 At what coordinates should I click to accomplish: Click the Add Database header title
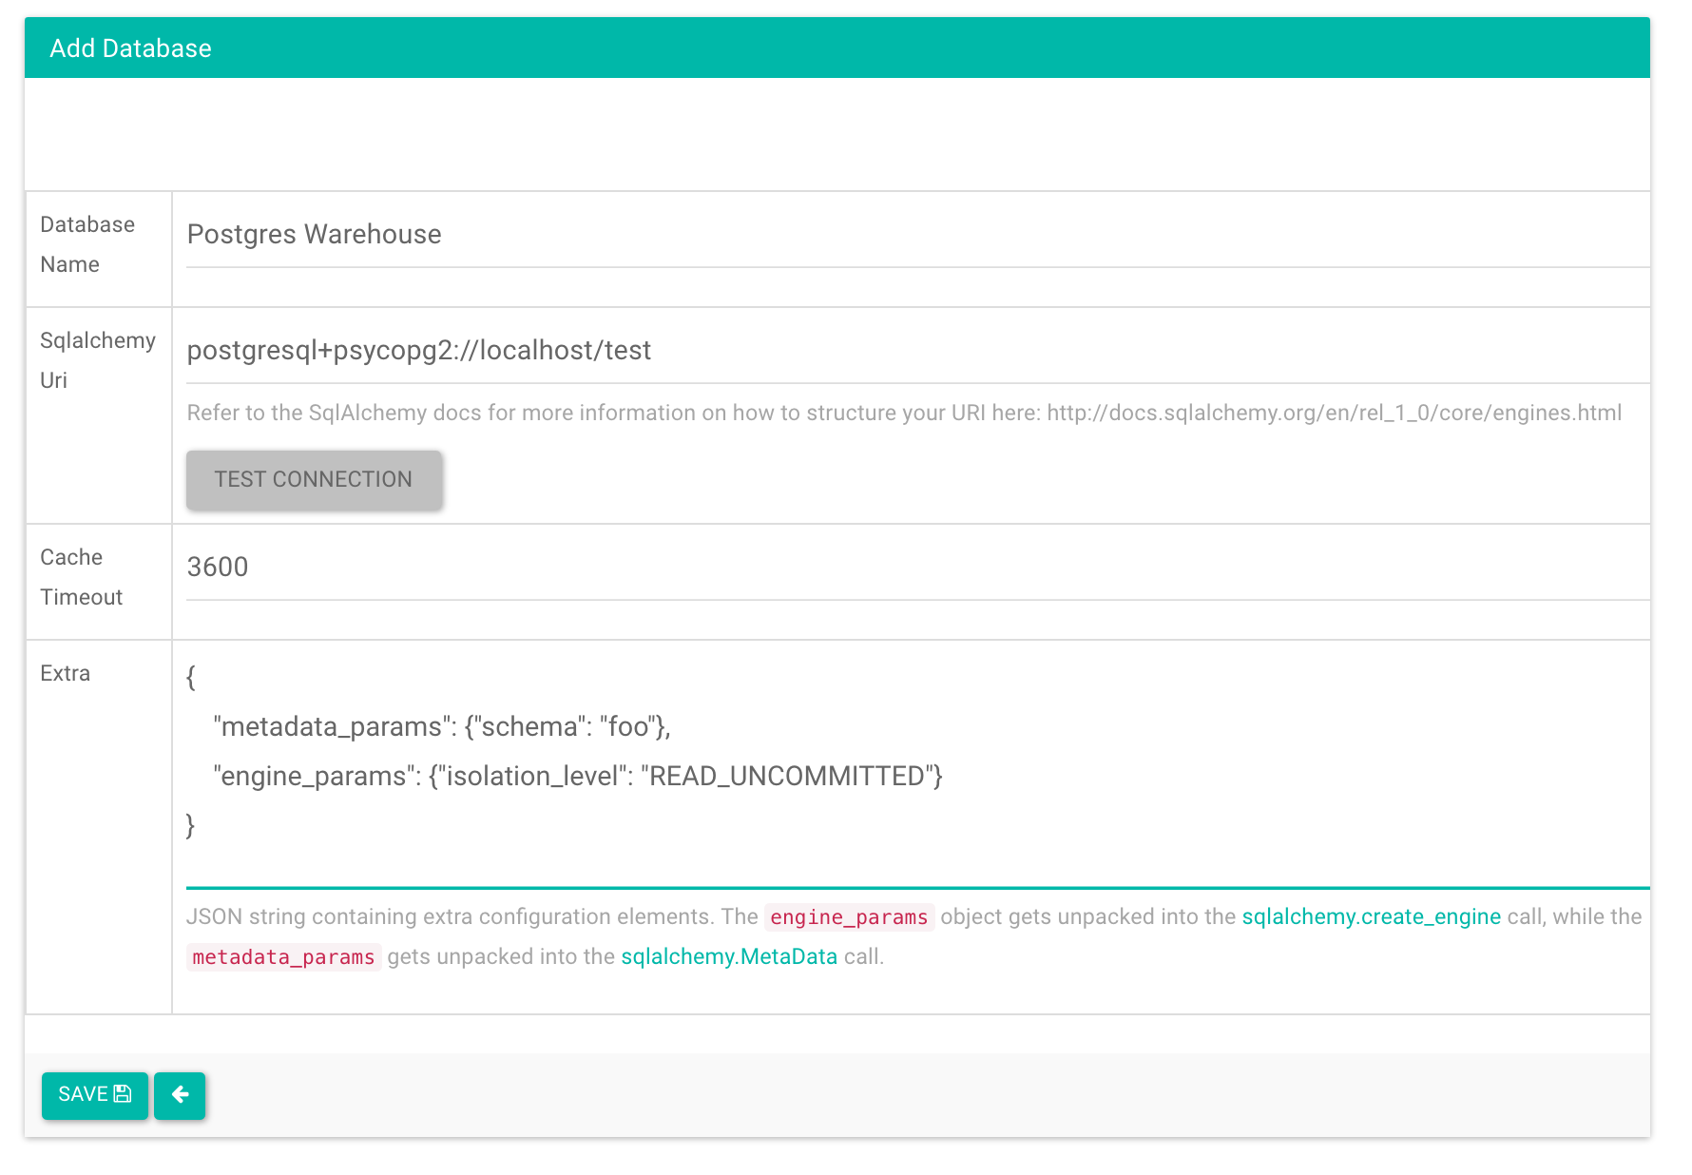[130, 48]
